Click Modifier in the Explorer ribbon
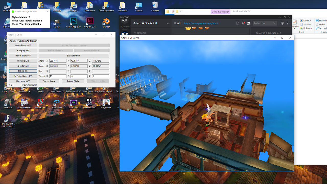 (x=306, y=25)
